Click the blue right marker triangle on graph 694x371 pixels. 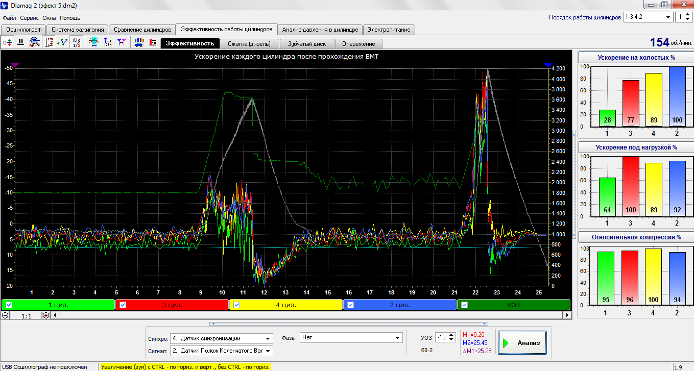pyautogui.click(x=548, y=65)
